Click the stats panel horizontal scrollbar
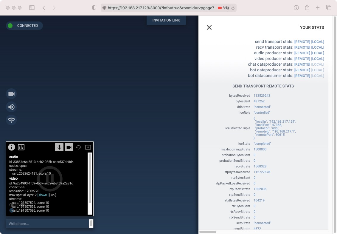This screenshot has height=234, width=337. pos(208,232)
